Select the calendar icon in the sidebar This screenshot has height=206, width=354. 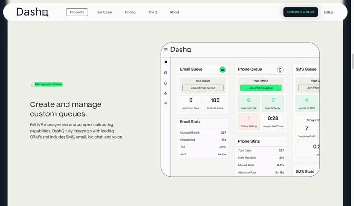166,72
